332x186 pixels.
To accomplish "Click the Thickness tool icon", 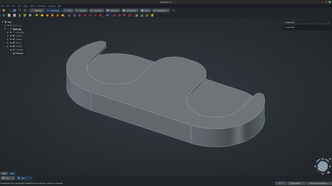I will 130,16.
